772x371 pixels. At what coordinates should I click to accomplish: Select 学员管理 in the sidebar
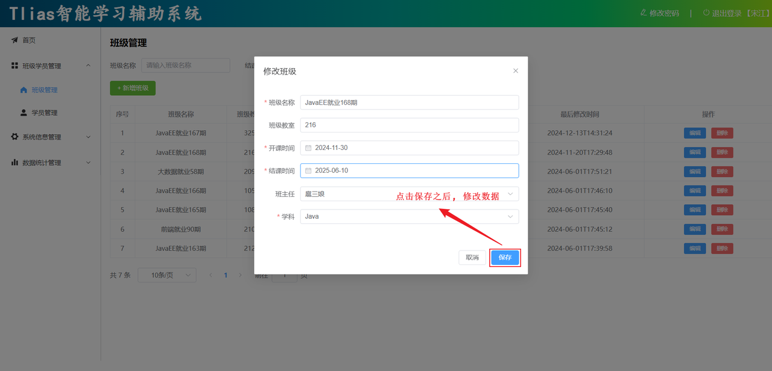(45, 113)
